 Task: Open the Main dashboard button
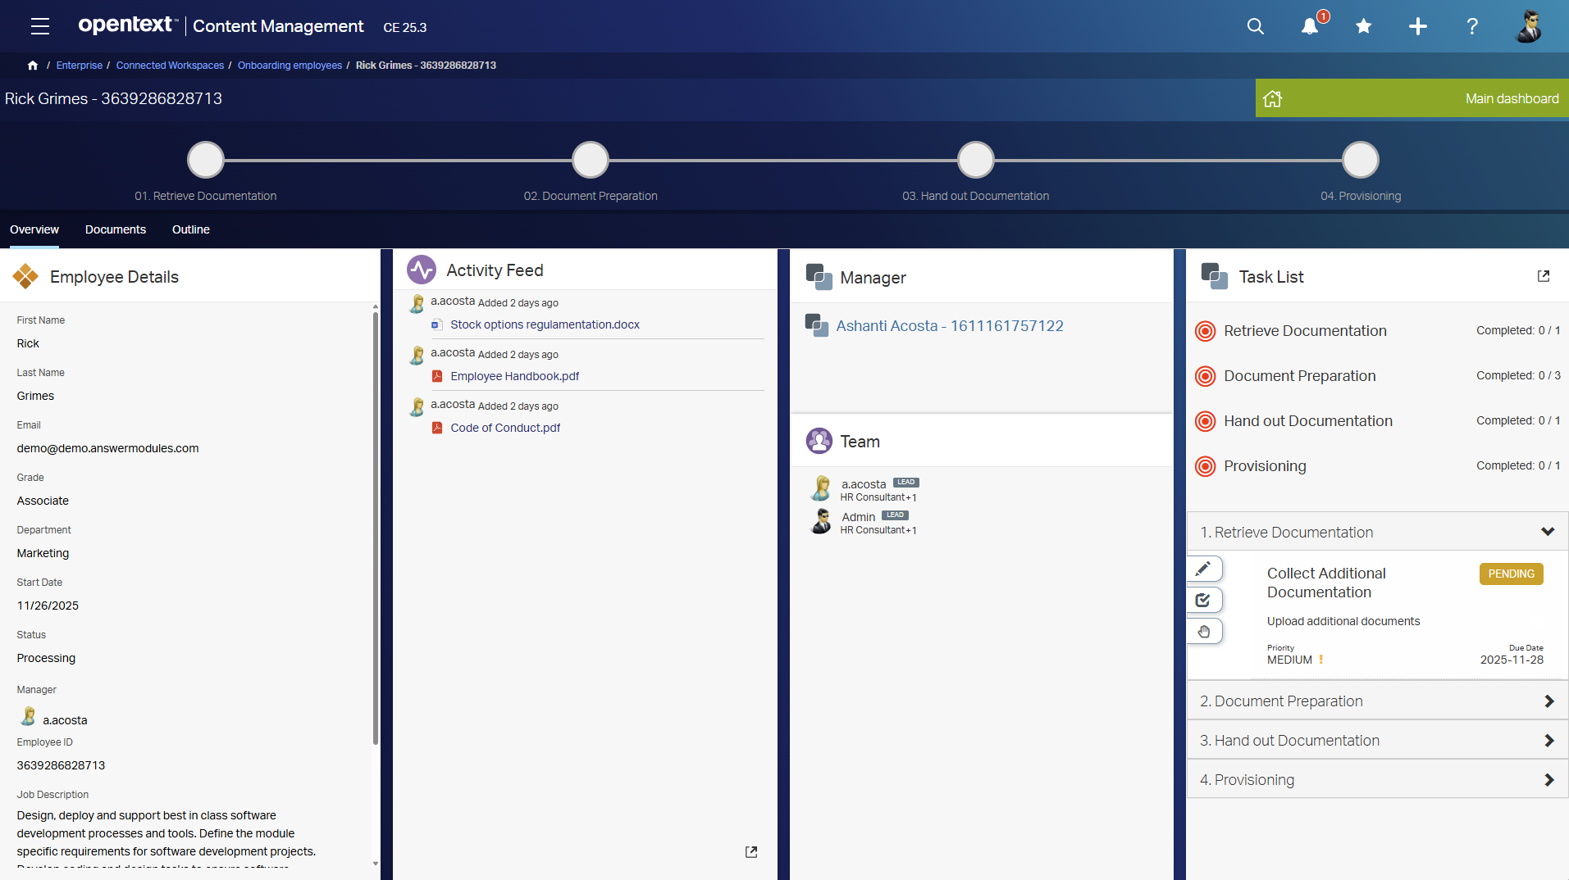pyautogui.click(x=1411, y=98)
